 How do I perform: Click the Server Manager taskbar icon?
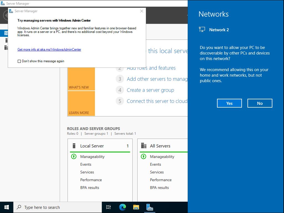click(x=149, y=207)
